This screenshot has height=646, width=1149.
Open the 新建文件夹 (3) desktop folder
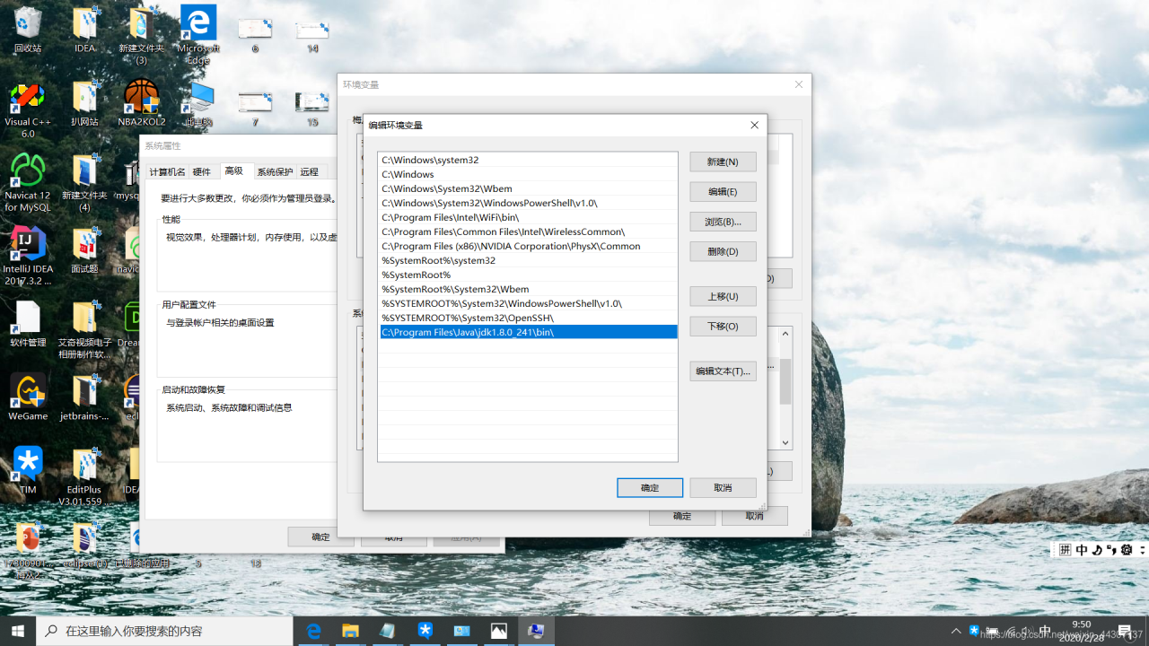coord(142,34)
